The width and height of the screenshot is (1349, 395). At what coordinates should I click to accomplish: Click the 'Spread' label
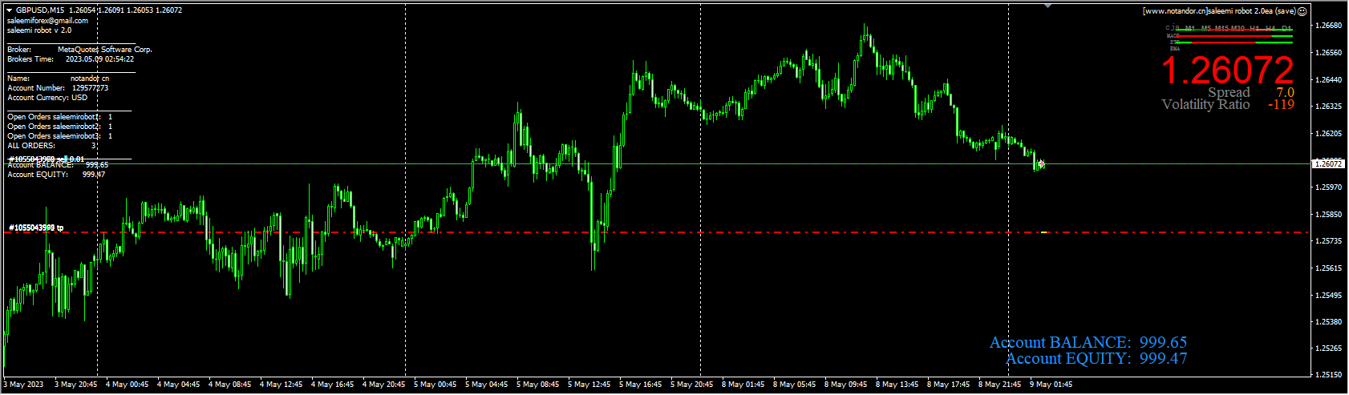pyautogui.click(x=1229, y=93)
